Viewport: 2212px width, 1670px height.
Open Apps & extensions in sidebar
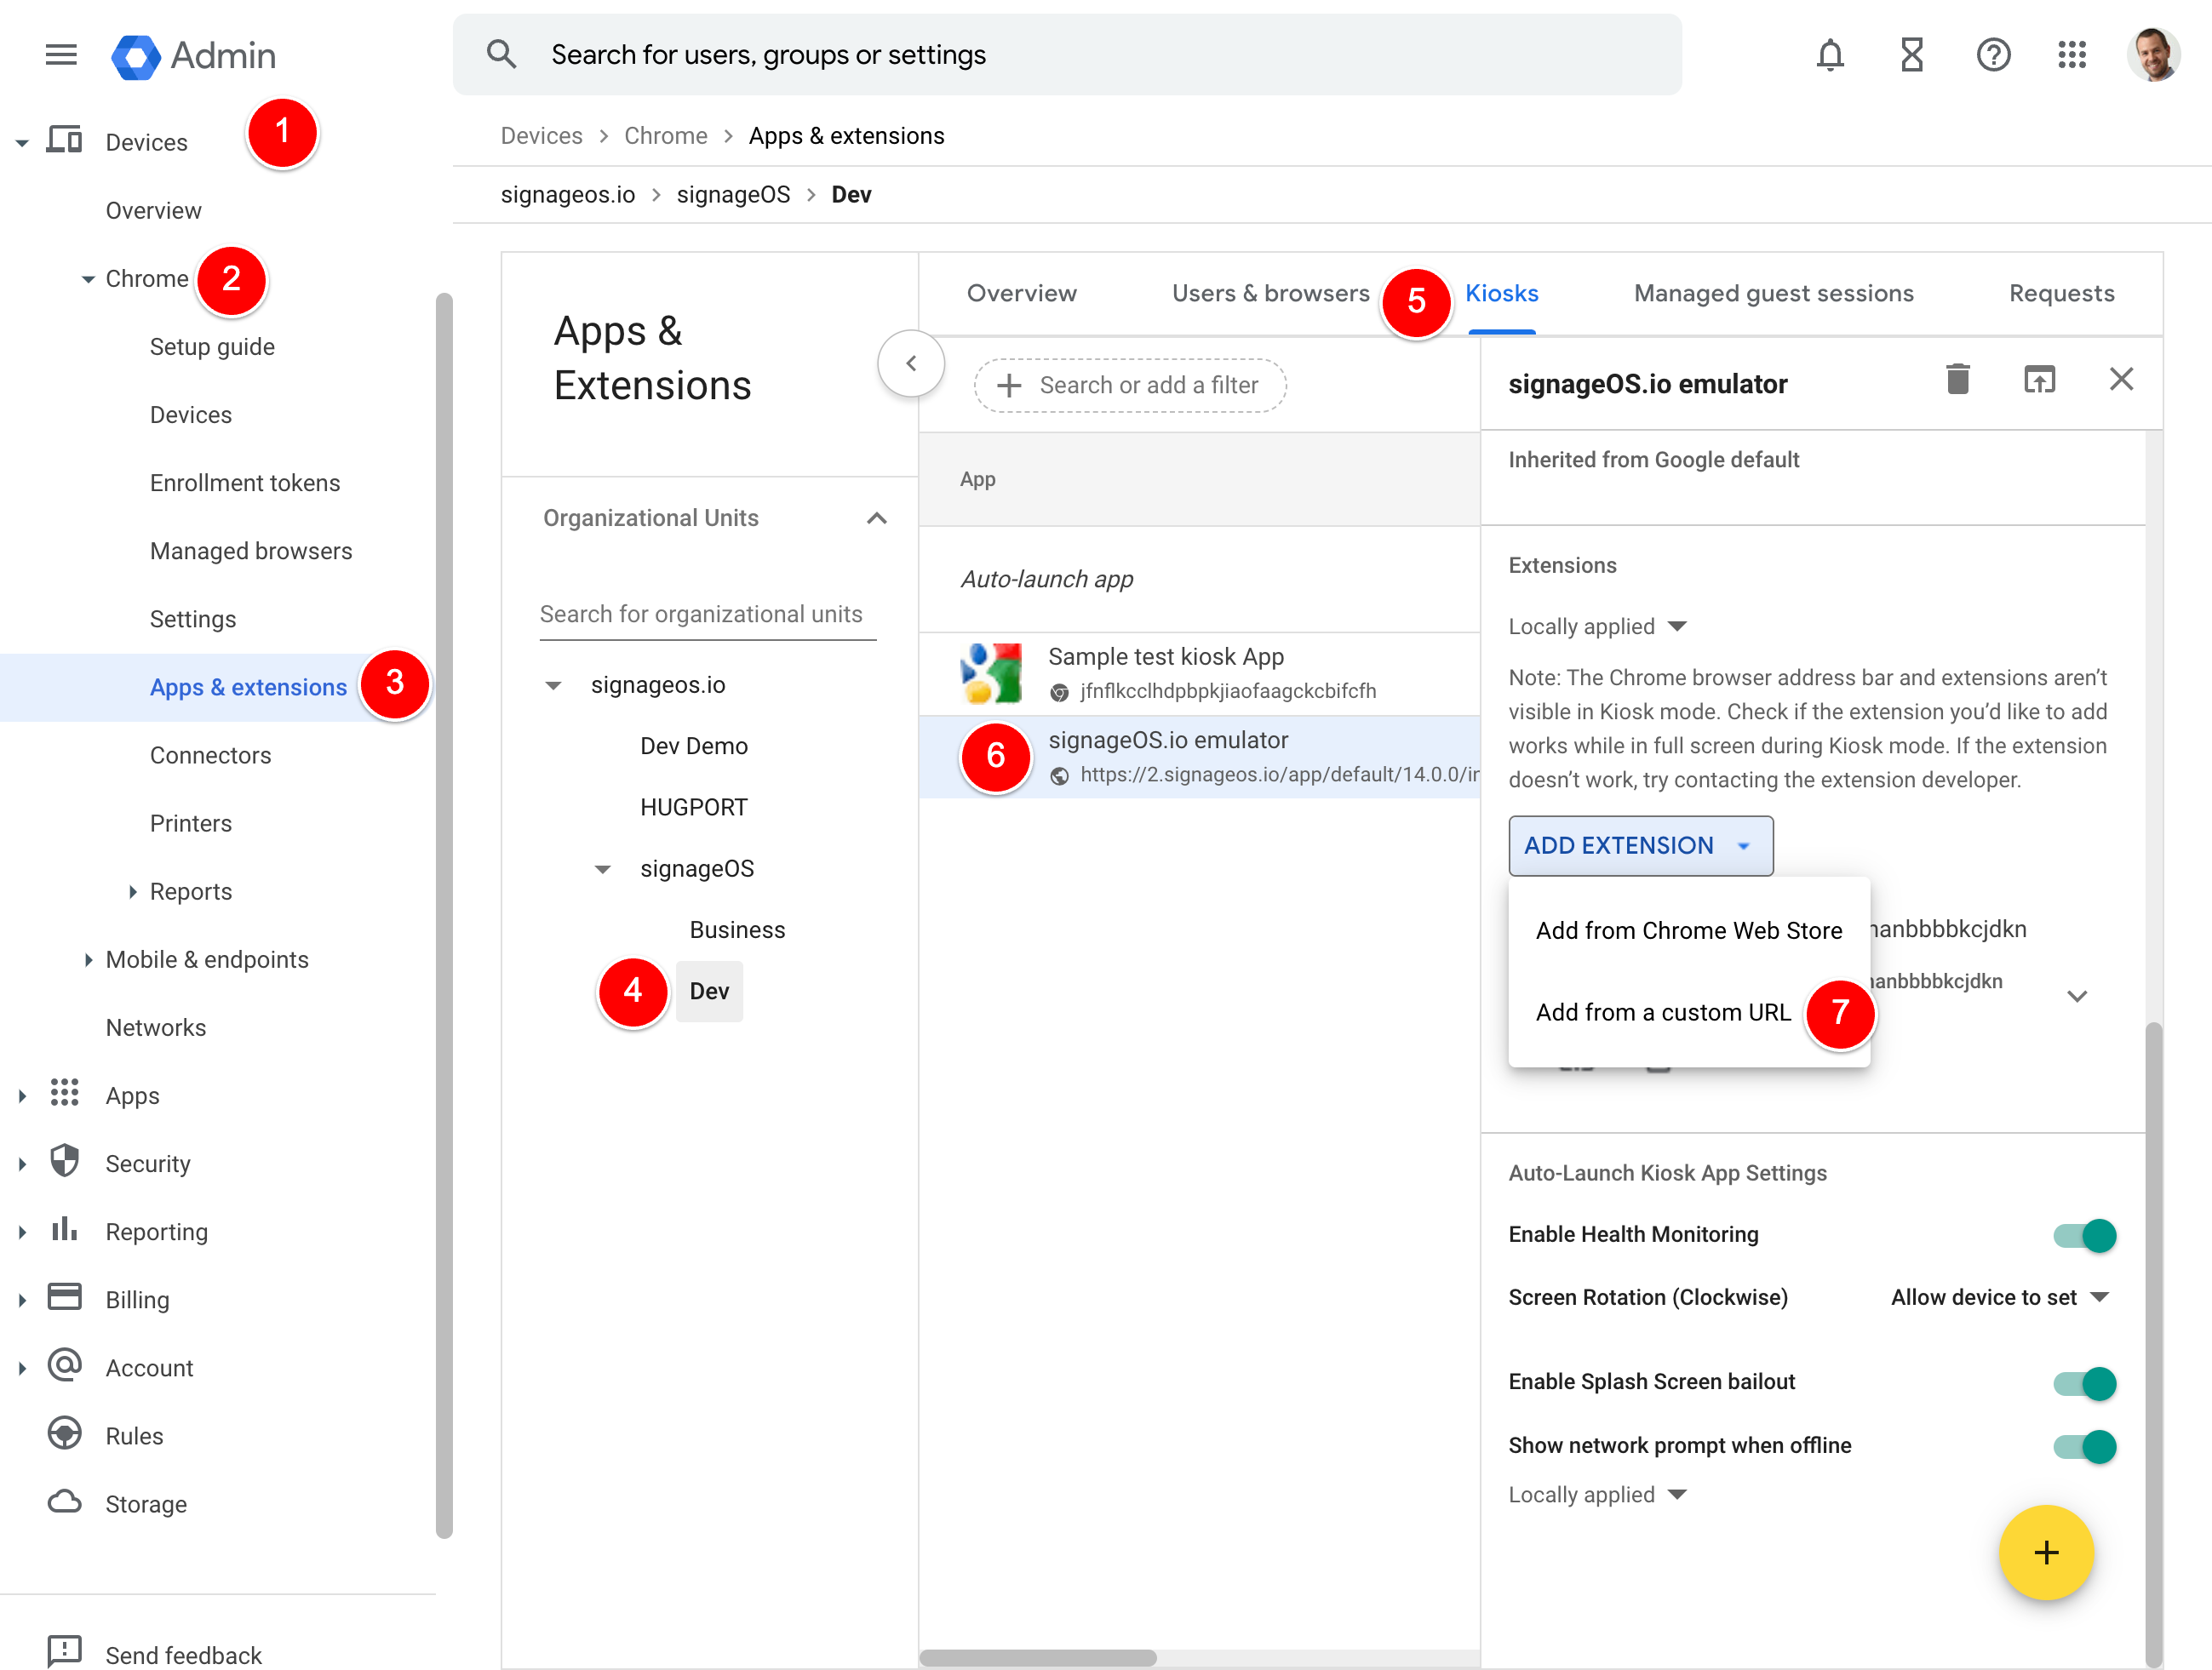248,687
